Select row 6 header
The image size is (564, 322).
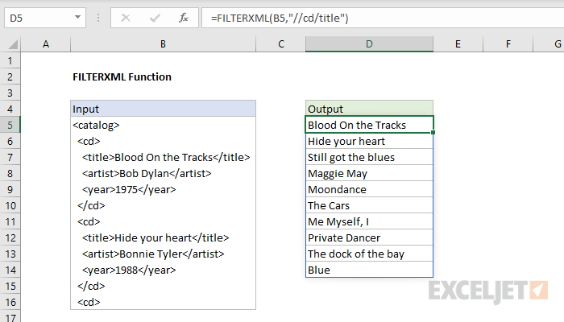tap(10, 141)
